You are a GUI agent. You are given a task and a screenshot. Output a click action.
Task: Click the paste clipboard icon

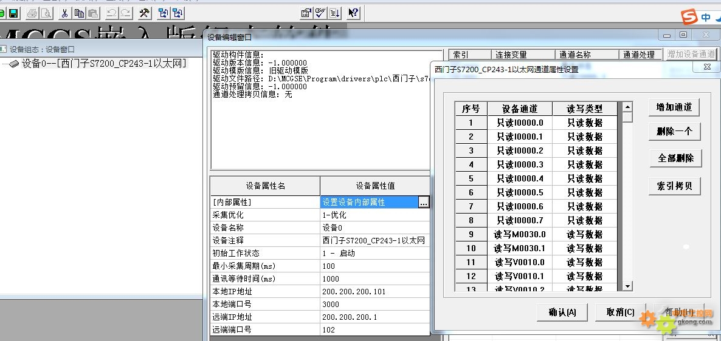[93, 13]
